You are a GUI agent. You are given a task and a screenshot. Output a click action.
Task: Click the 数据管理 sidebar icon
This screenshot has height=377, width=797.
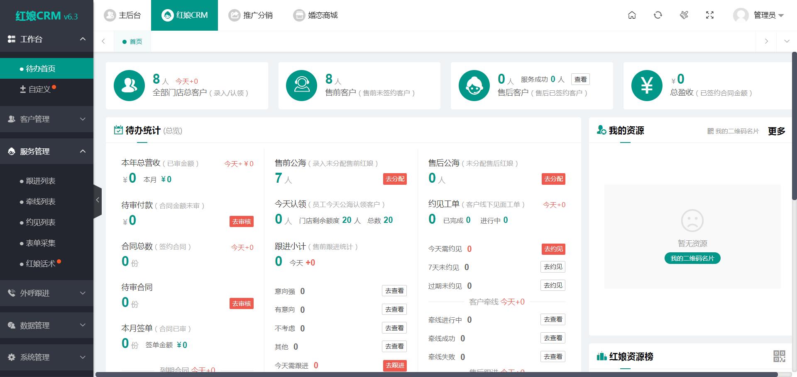pyautogui.click(x=12, y=325)
